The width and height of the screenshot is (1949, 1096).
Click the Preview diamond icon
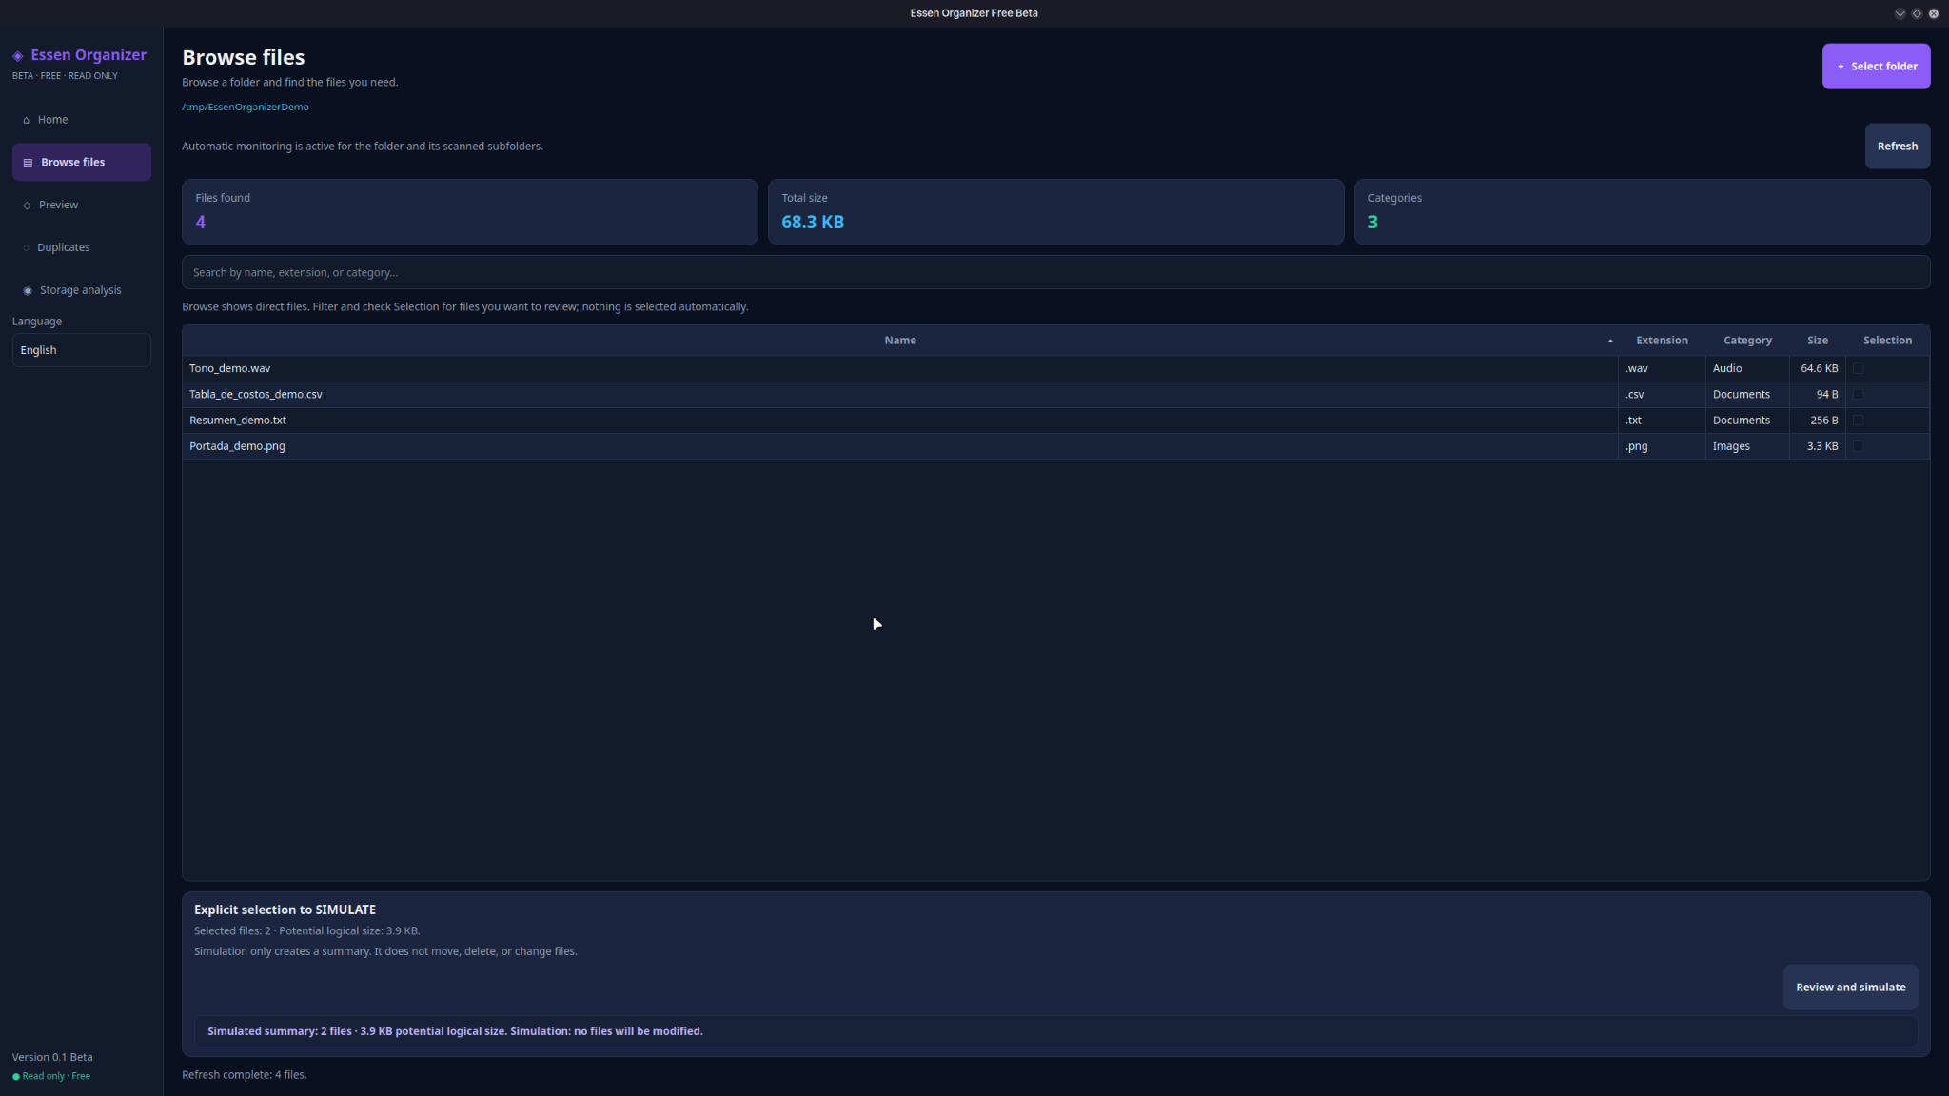coord(27,205)
